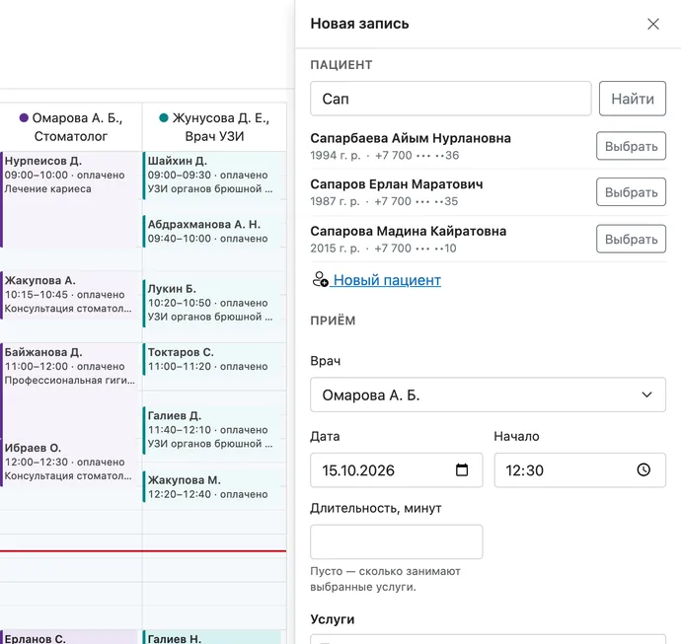The width and height of the screenshot is (681, 644).
Task: Open Токтаров С. 11:00–11:20 appointment
Action: pos(214,359)
